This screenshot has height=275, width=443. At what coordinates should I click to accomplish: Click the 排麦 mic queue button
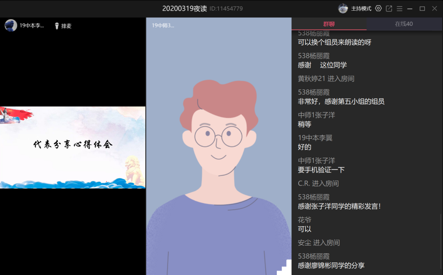(x=66, y=26)
